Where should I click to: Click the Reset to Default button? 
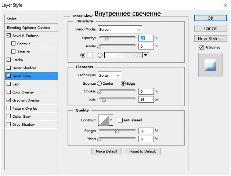tap(143, 151)
